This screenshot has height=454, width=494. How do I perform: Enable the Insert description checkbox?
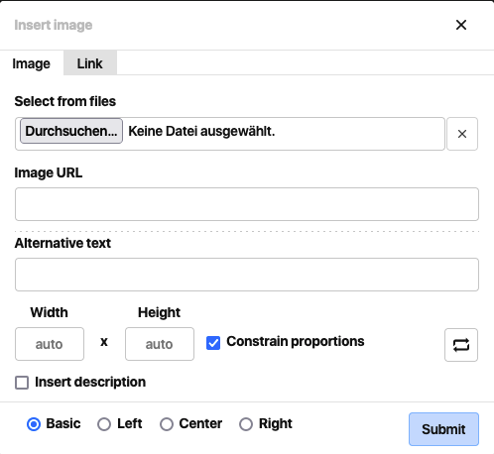tap(22, 383)
